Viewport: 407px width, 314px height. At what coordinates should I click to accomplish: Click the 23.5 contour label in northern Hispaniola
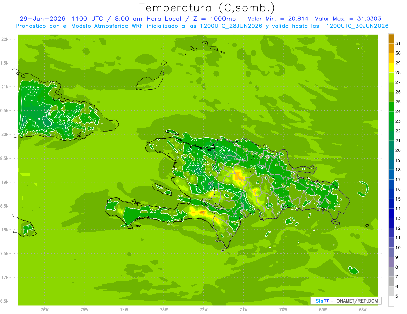coord(225,152)
